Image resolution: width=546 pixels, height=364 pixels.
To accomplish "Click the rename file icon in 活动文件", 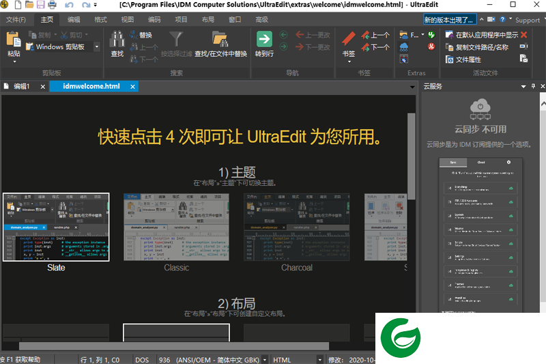I will click(x=523, y=46).
